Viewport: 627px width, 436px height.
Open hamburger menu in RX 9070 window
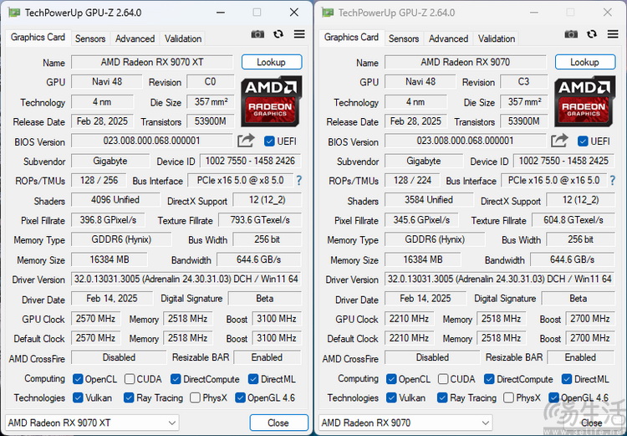(613, 34)
